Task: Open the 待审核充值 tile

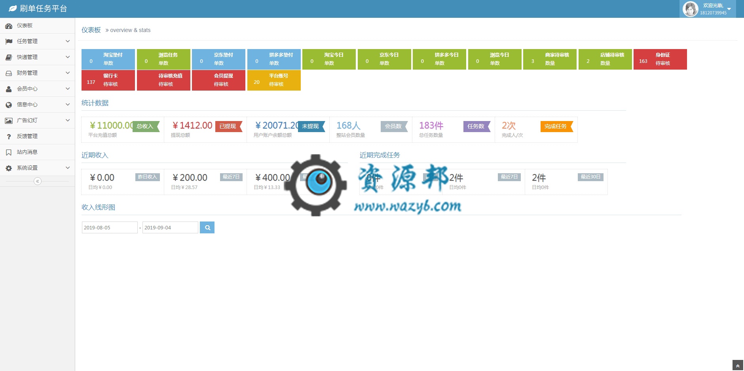Action: tap(163, 80)
